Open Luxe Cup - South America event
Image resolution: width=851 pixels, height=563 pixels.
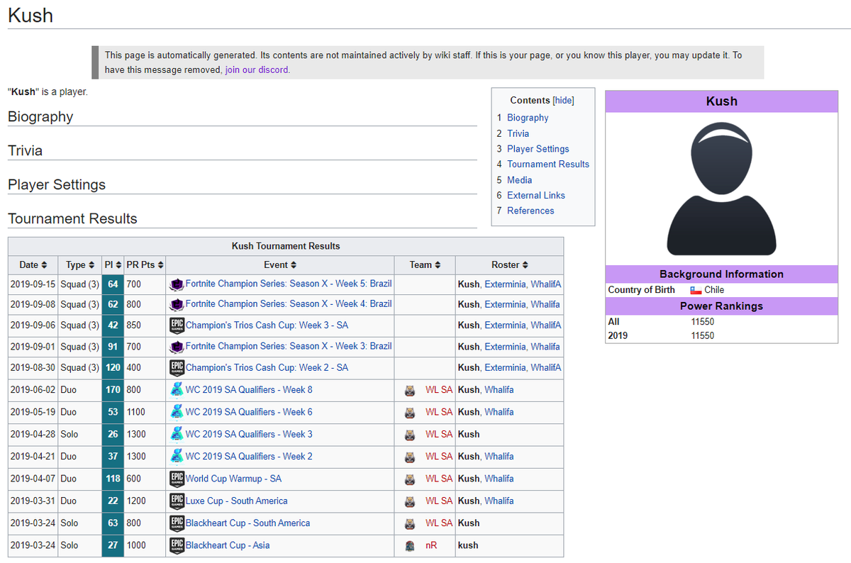(237, 501)
